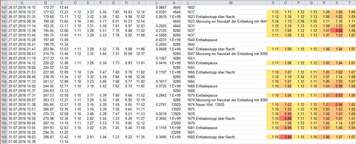Select column T header

click(349, 3)
